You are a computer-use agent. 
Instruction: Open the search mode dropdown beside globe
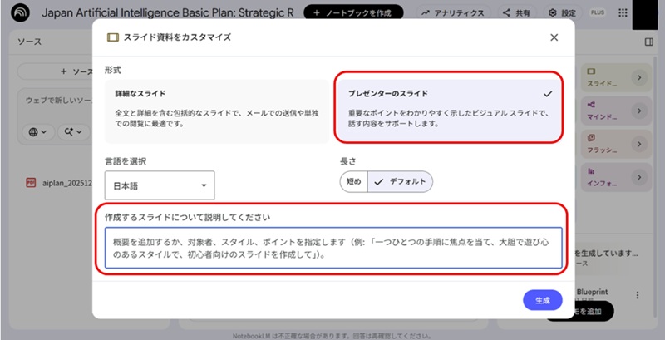tap(74, 132)
